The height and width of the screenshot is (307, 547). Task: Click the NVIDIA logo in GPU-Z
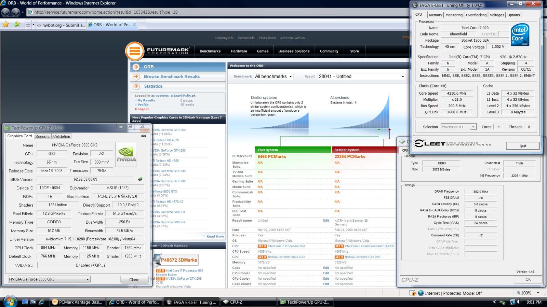click(126, 154)
